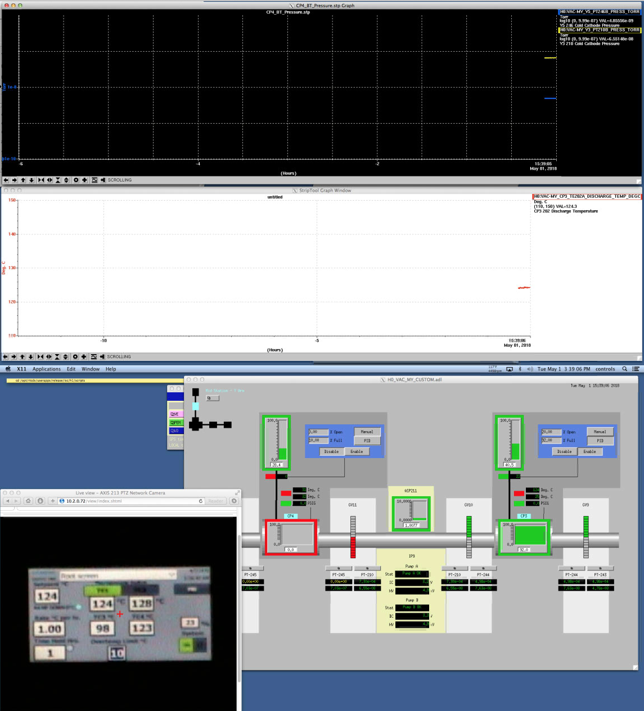Image resolution: width=644 pixels, height=711 pixels.
Task: Click Enable on the CP4 control panel
Action: [357, 451]
